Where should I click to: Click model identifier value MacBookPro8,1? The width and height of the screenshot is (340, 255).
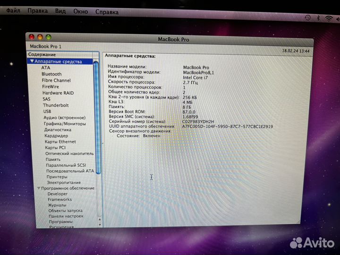pyautogui.click(x=198, y=73)
